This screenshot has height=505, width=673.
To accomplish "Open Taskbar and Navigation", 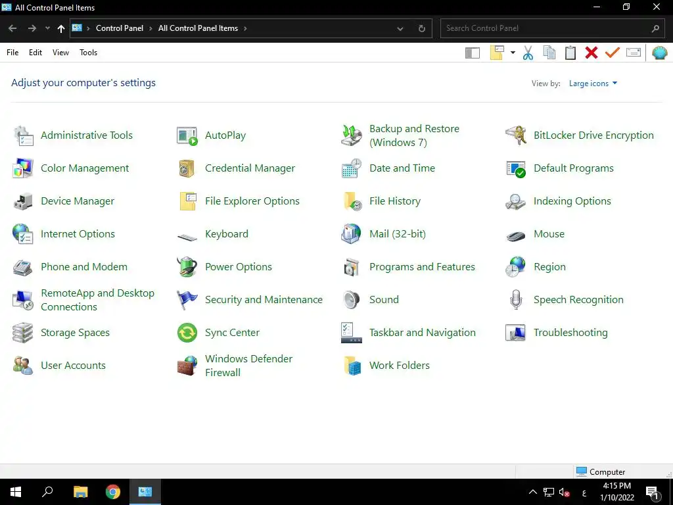I will 409,333.
